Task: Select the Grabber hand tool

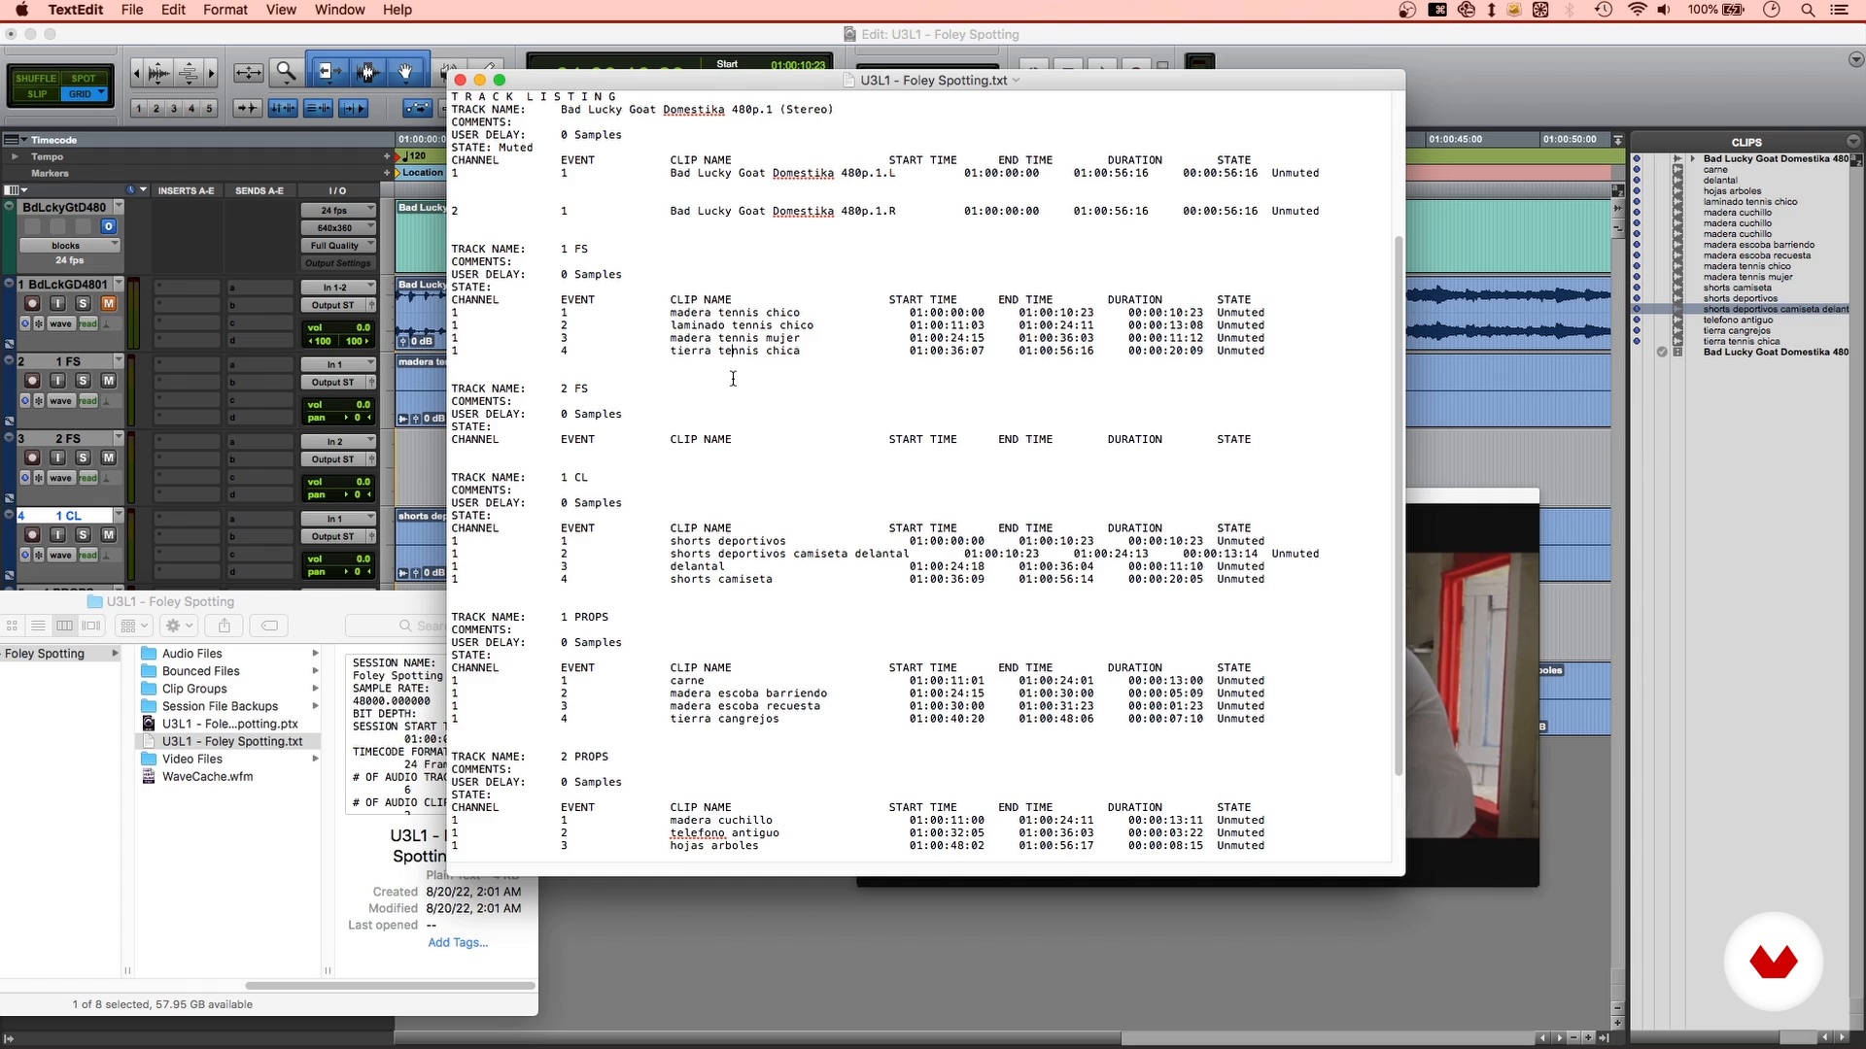Action: [405, 72]
